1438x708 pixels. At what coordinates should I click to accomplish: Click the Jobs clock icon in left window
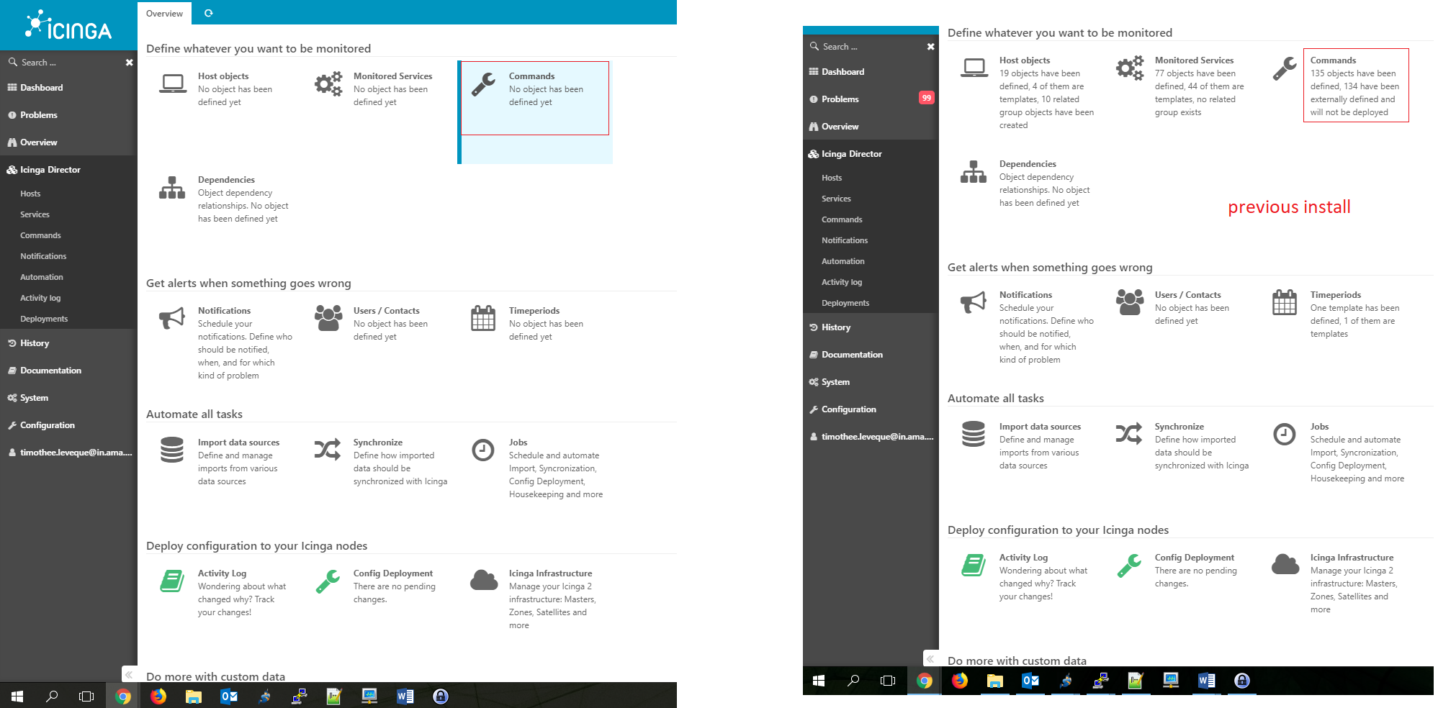tap(482, 450)
